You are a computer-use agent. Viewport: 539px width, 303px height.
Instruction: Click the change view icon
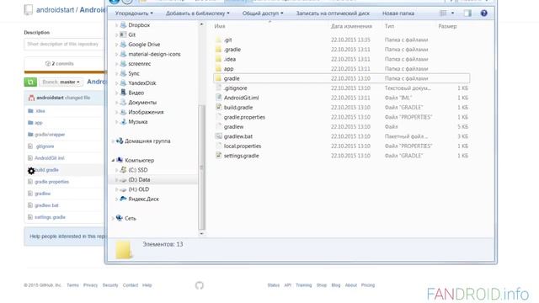(x=443, y=13)
